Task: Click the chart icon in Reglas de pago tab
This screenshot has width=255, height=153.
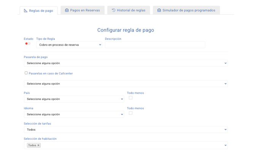Action: 25,11
